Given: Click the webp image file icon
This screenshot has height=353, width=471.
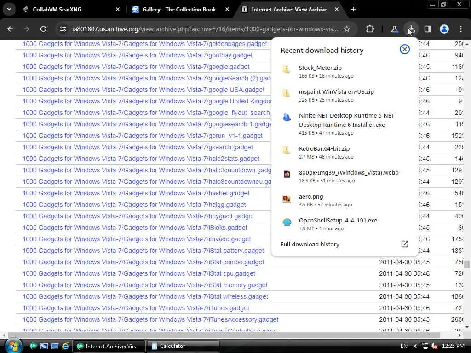Looking at the screenshot, I should point(287,174).
